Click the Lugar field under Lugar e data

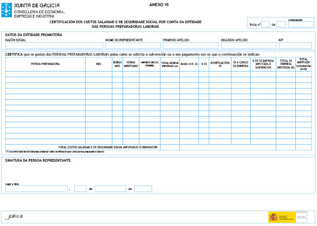36,188
